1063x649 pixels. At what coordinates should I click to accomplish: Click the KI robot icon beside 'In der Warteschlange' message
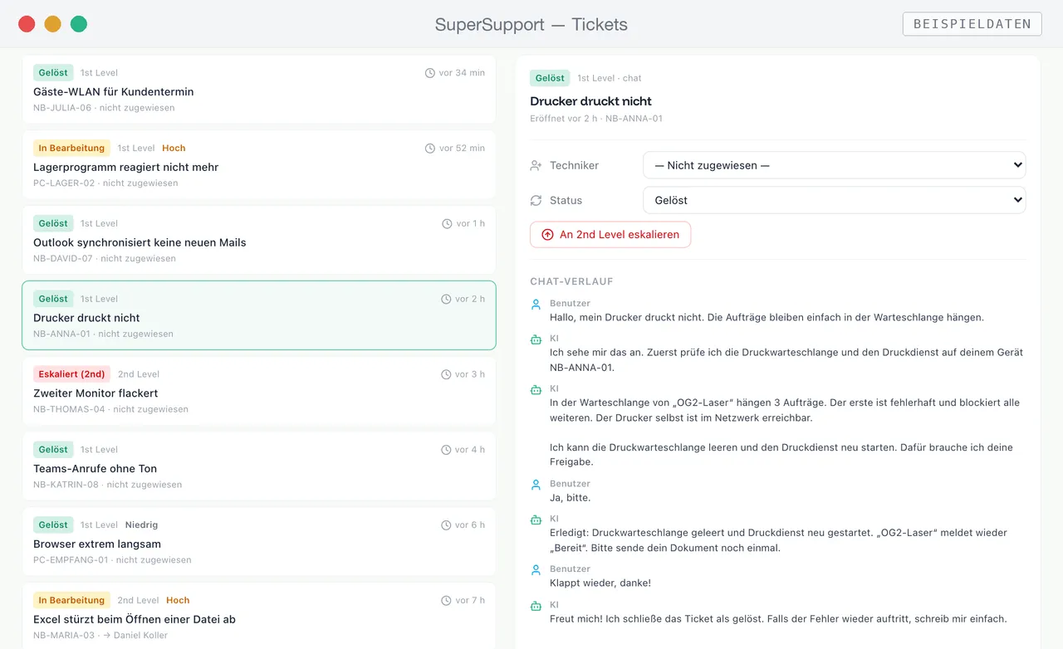coord(536,389)
